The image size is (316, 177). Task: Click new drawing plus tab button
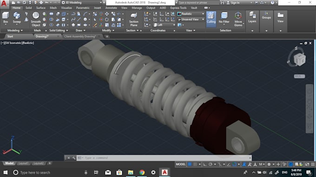pyautogui.click(x=107, y=36)
